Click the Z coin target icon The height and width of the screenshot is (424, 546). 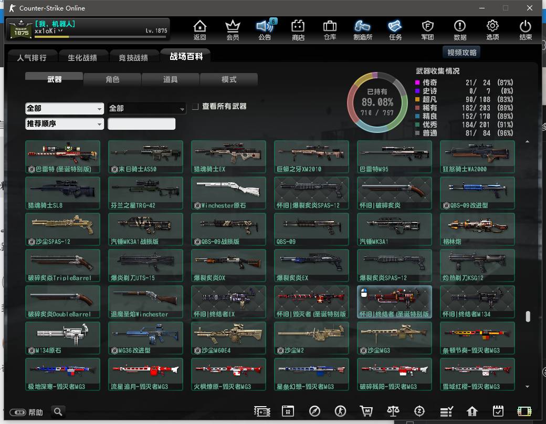[419, 411]
